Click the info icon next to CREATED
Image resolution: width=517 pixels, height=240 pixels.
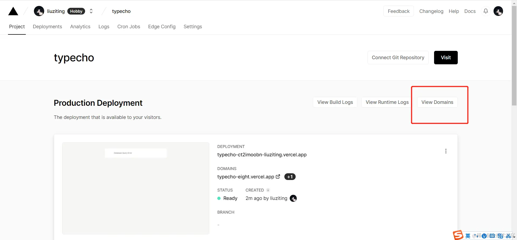268,190
